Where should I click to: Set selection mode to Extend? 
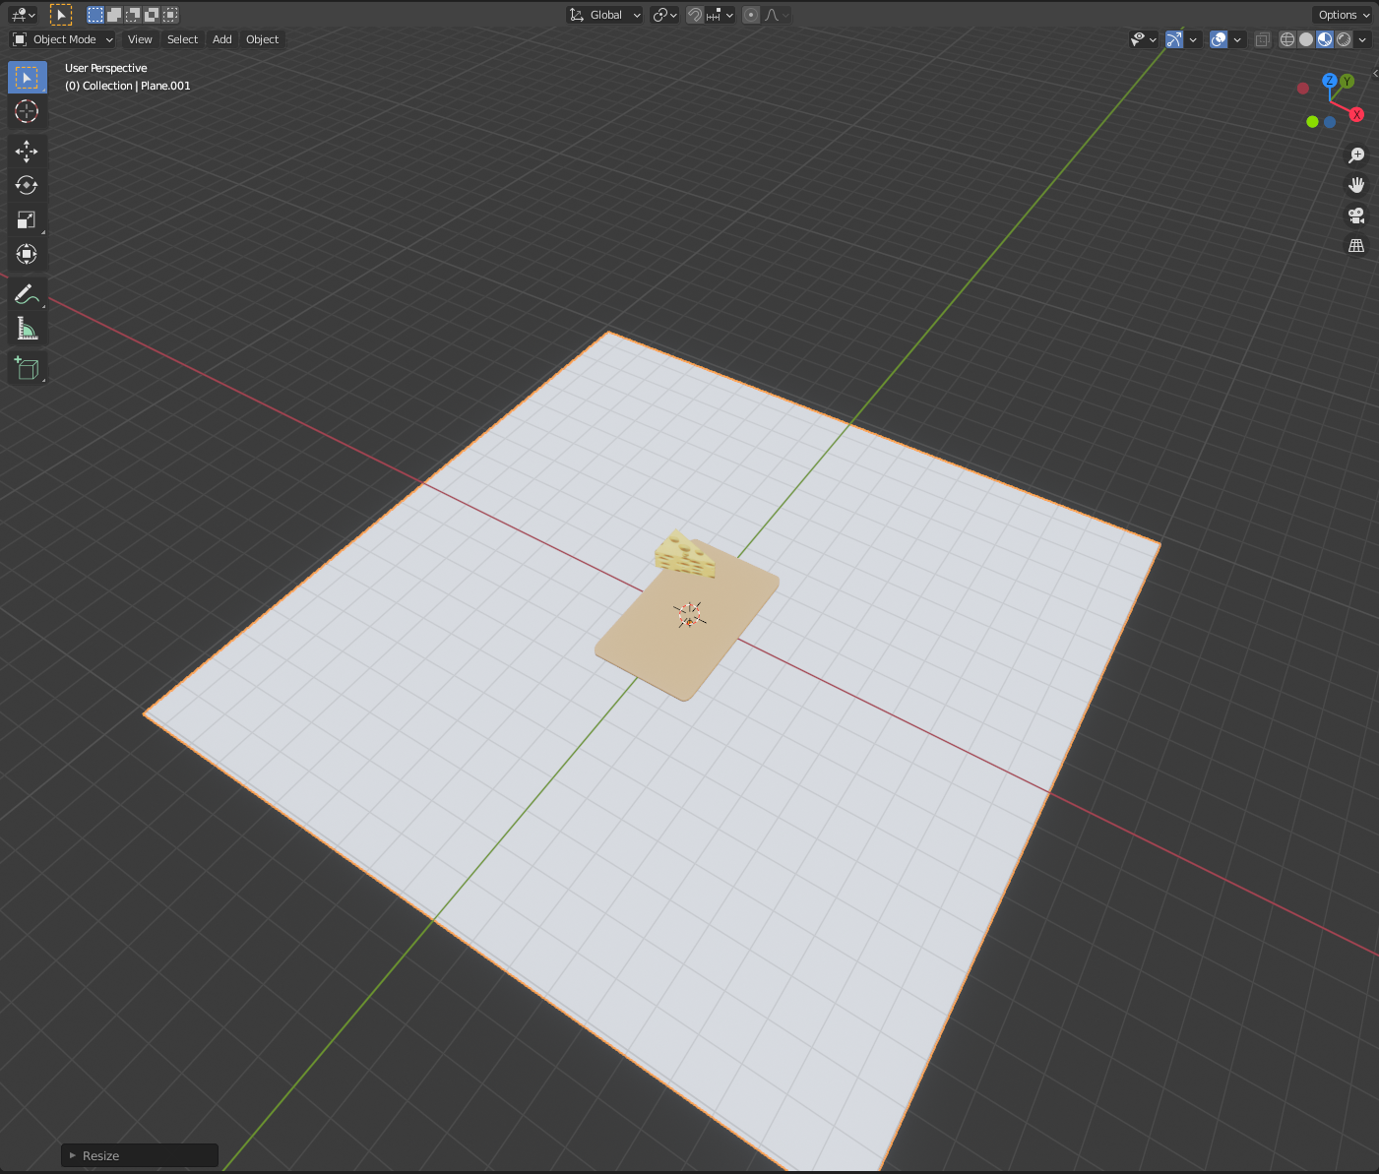point(114,15)
